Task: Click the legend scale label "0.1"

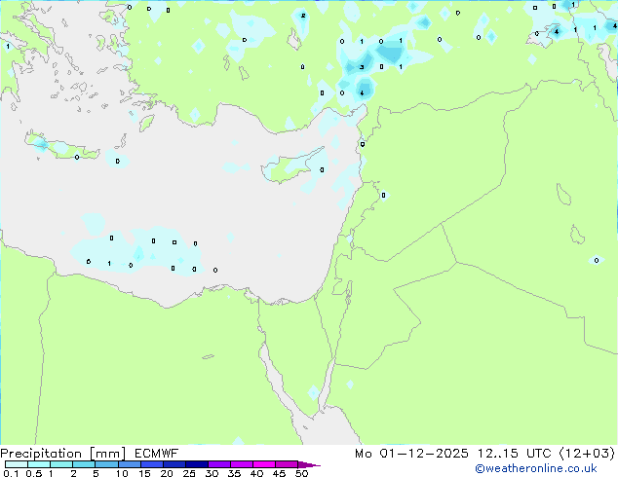Action: point(11,473)
